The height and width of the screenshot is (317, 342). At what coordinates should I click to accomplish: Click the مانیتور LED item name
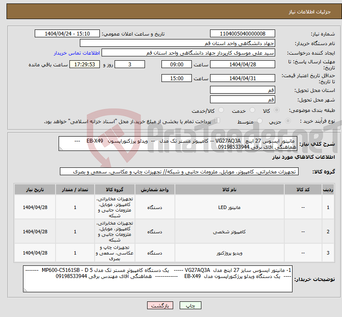pos(229,207)
